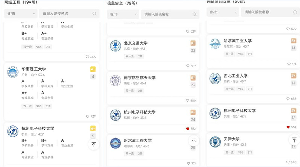The image size is (300, 167).
Task: Click 哈尔滨工程大学 logo
Action: point(115,143)
